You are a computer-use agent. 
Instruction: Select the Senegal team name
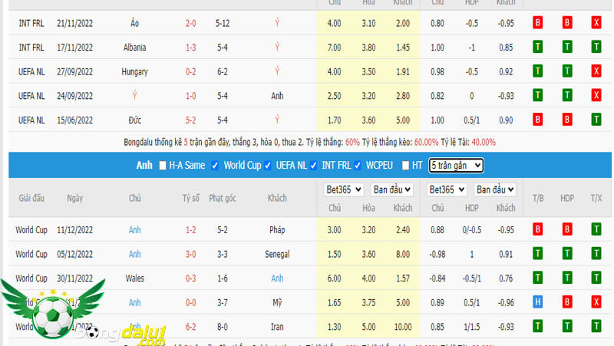277,254
